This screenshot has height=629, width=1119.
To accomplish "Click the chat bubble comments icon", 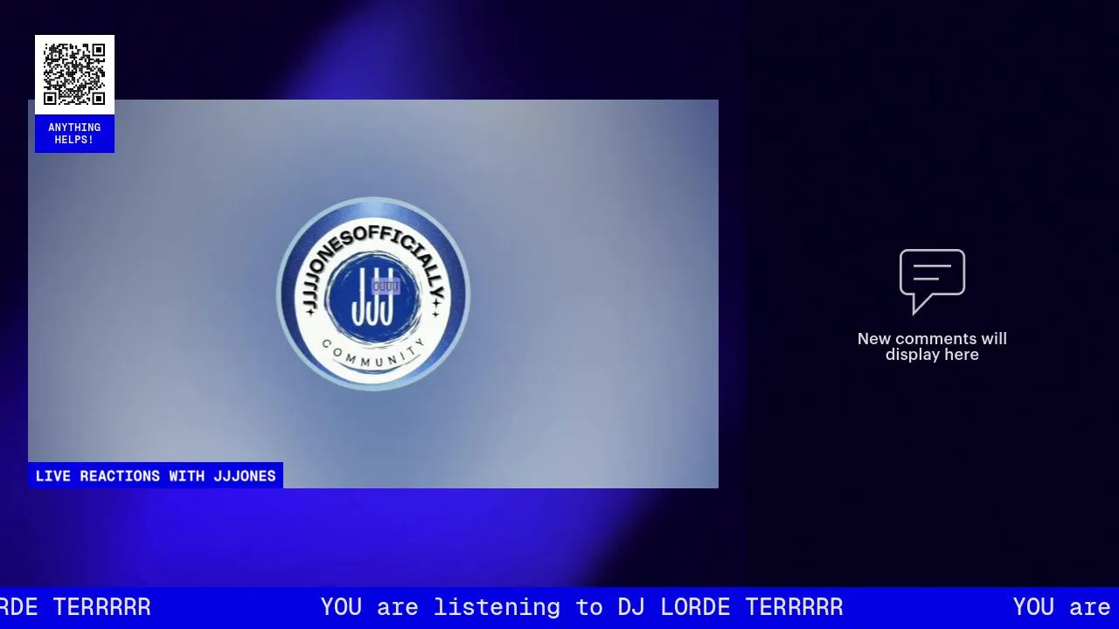I will coord(932,281).
